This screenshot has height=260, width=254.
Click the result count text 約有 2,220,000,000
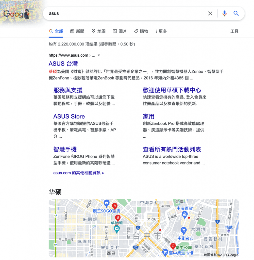92,44
